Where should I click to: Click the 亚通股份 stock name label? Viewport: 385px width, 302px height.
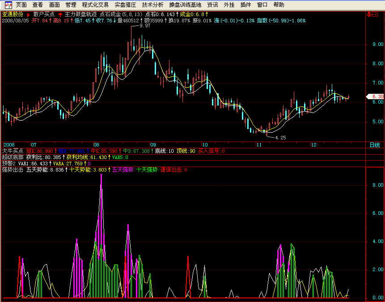pos(13,14)
